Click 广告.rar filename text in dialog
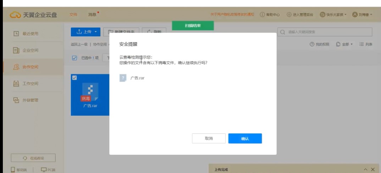381x173 pixels. coord(138,78)
